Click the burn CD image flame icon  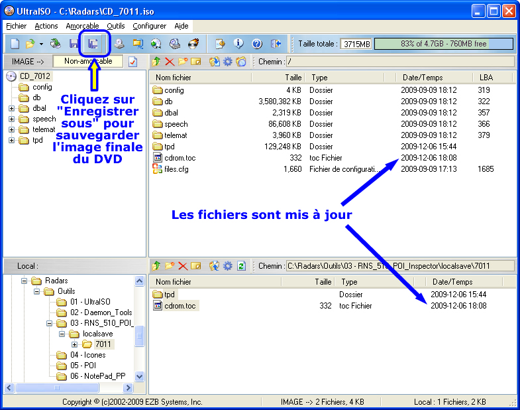point(193,44)
